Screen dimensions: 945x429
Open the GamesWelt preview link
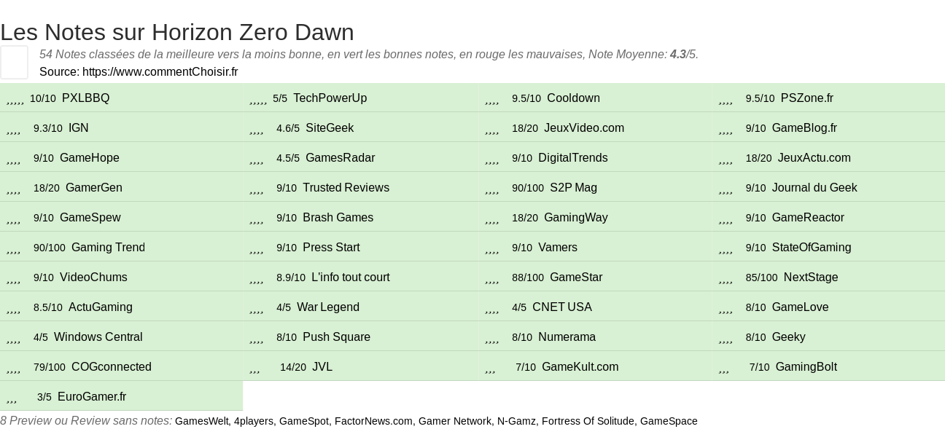[202, 421]
